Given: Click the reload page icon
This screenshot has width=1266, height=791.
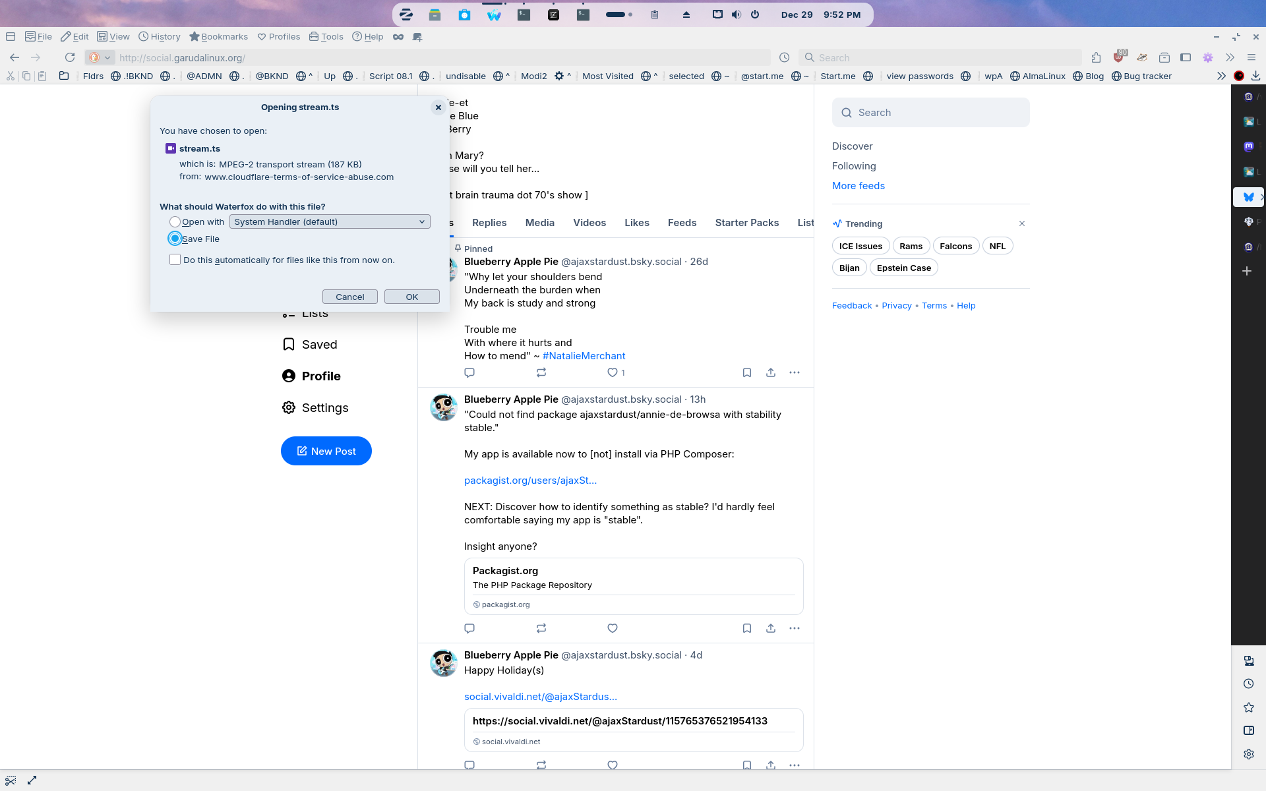Looking at the screenshot, I should point(70,57).
